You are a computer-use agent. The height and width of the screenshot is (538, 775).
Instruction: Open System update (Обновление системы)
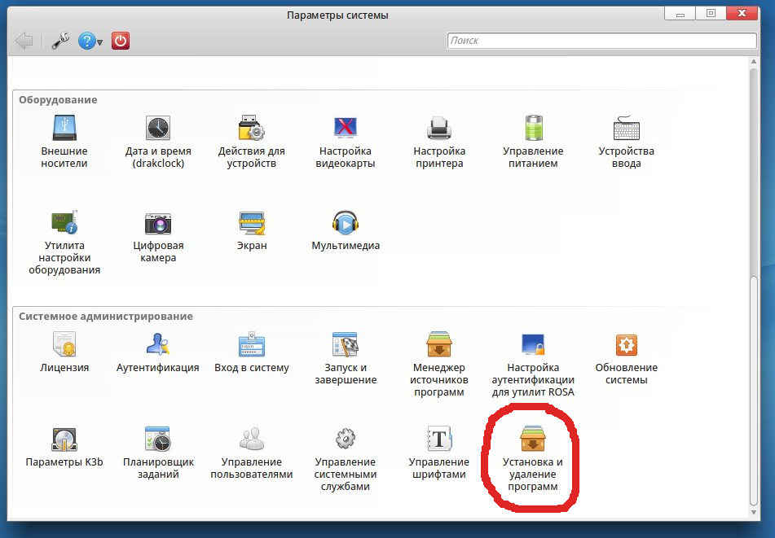point(626,358)
